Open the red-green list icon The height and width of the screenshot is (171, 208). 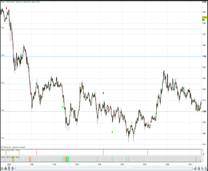[12, 168]
